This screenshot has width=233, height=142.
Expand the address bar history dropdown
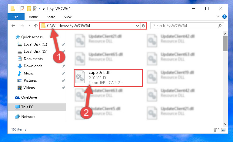[138, 26]
